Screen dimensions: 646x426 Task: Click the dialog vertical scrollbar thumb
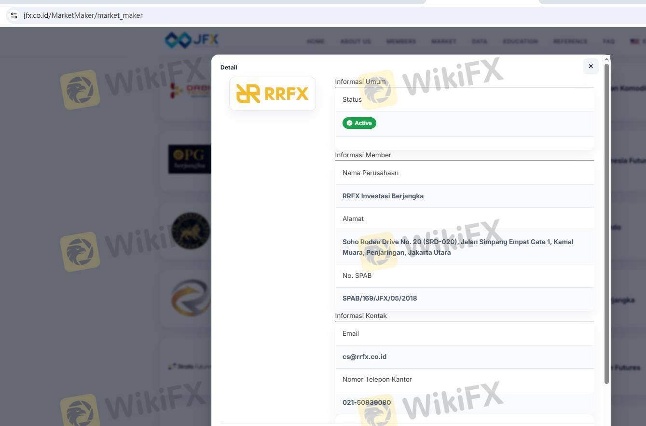coord(606,224)
